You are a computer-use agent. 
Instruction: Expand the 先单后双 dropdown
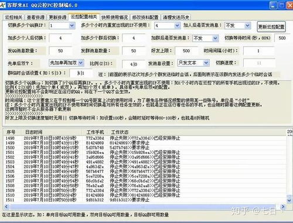point(80,63)
